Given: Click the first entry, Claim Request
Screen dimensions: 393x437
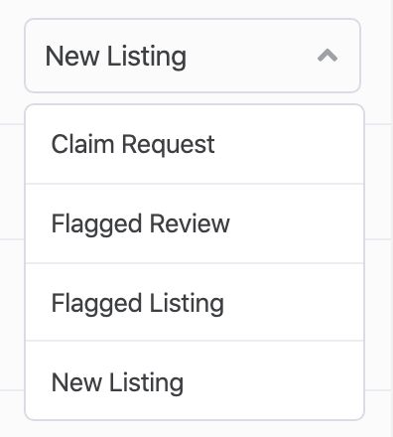Looking at the screenshot, I should click(195, 144).
